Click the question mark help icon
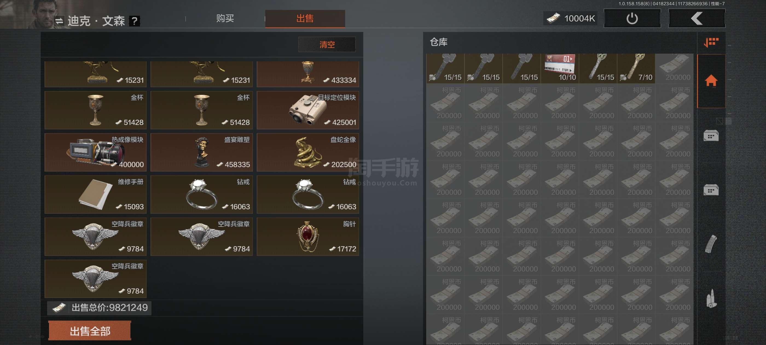Viewport: 766px width, 345px height. pos(134,21)
